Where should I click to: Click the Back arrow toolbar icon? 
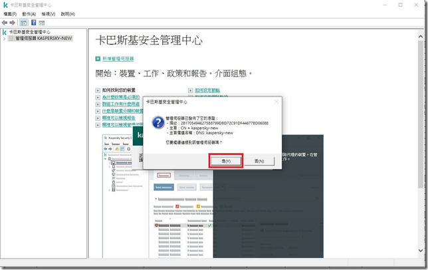tap(5, 22)
